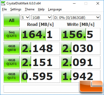Open the drive selection dropdown for D:
104x95 pixels.
77,17
